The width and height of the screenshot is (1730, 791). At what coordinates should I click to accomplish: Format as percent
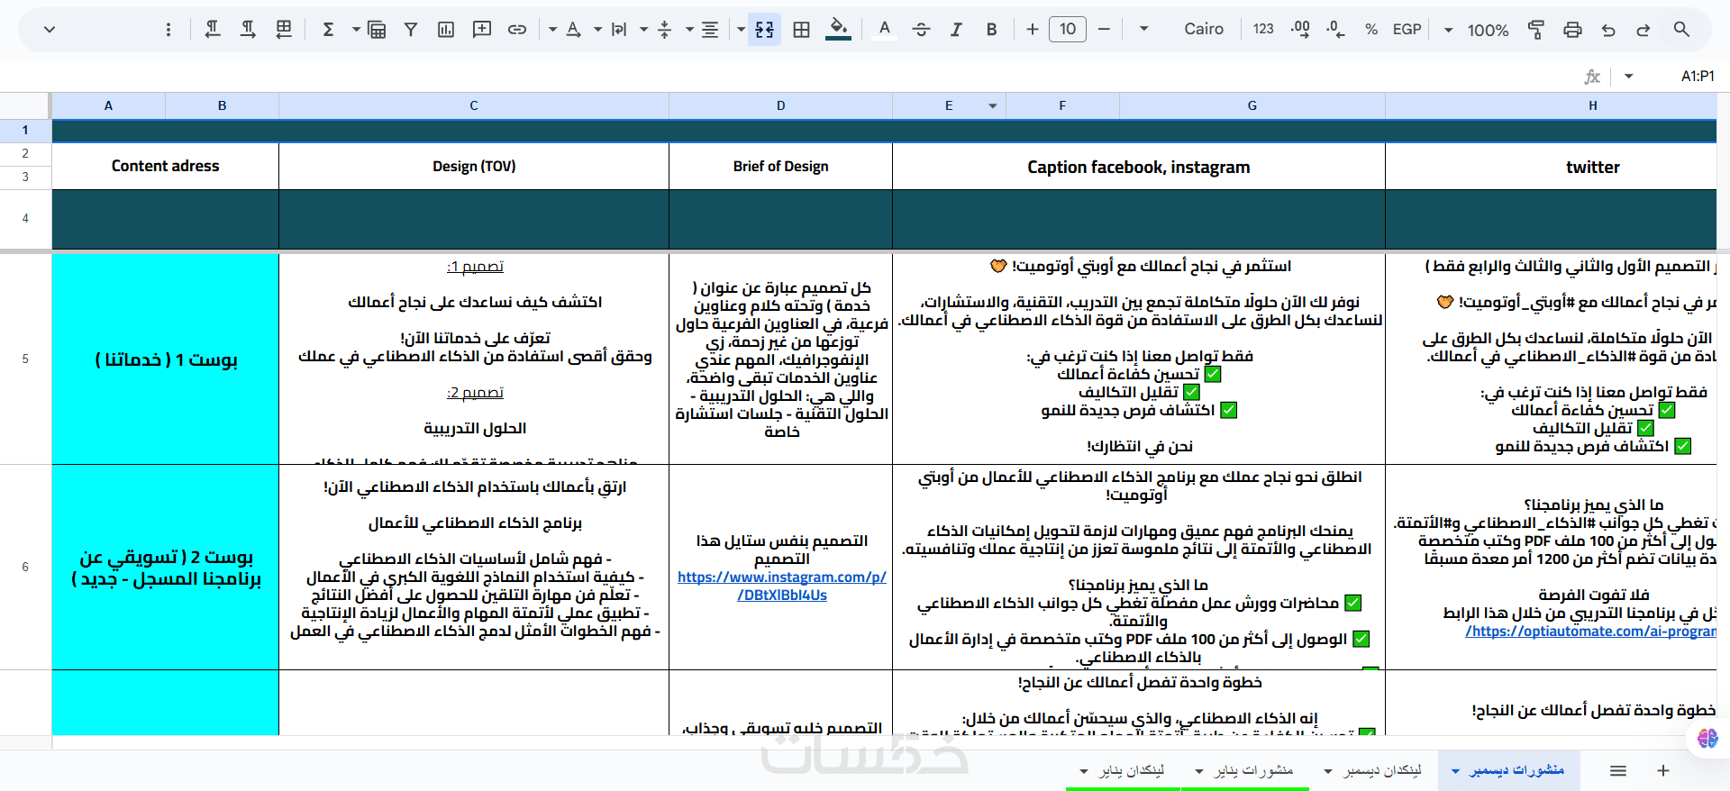1371,30
